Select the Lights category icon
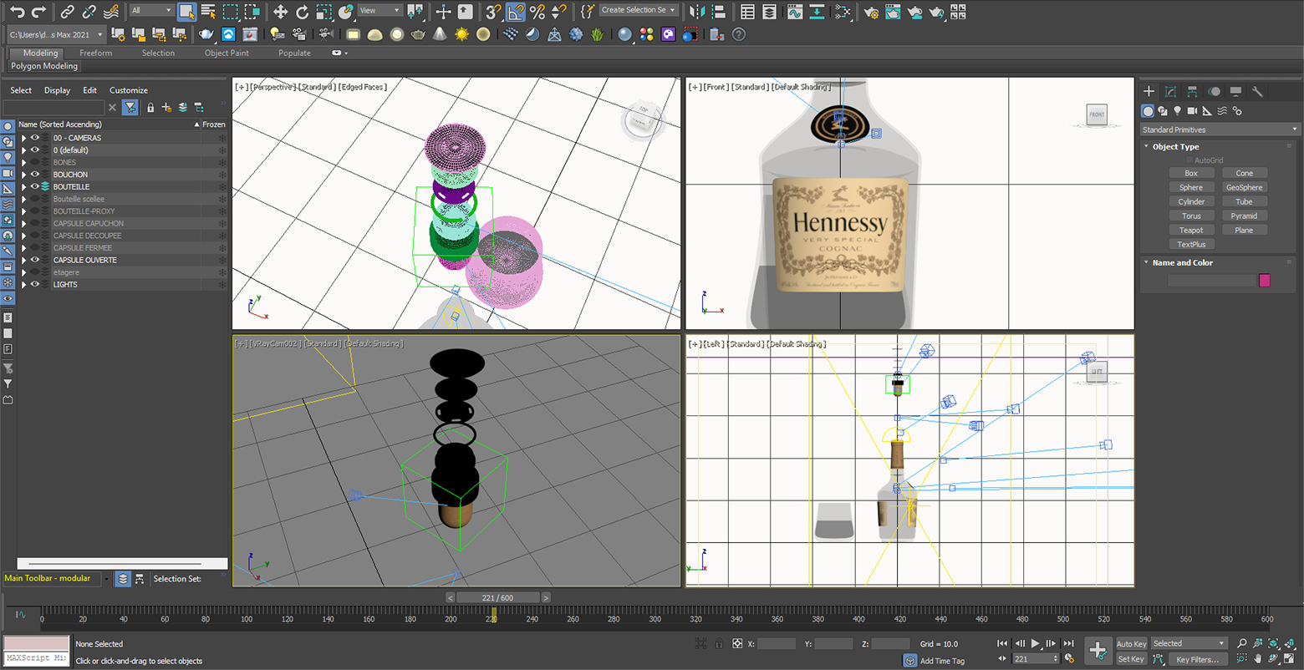The image size is (1304, 670). coord(1178,111)
